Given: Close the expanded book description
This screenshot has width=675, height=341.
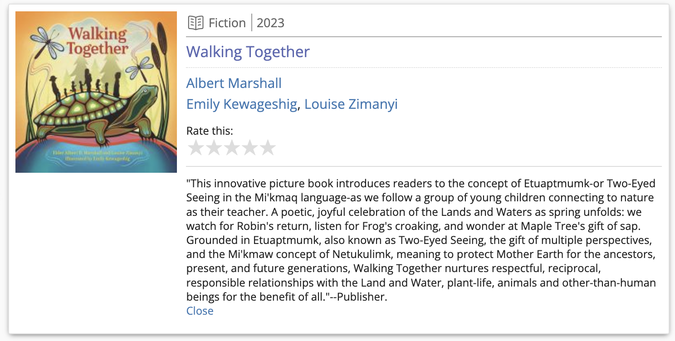Looking at the screenshot, I should tap(200, 311).
